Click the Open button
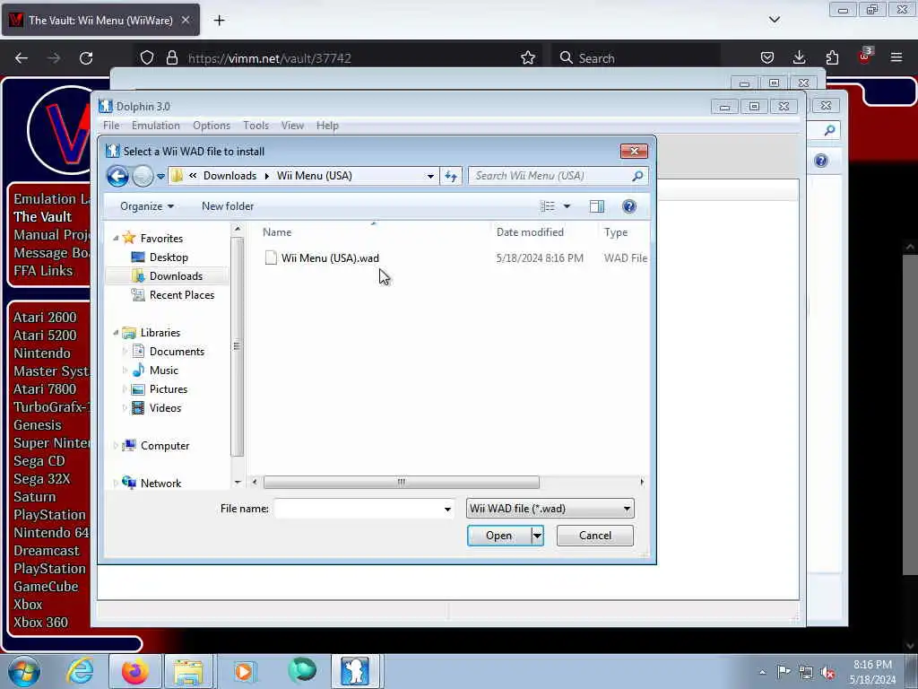The width and height of the screenshot is (918, 689). [498, 536]
